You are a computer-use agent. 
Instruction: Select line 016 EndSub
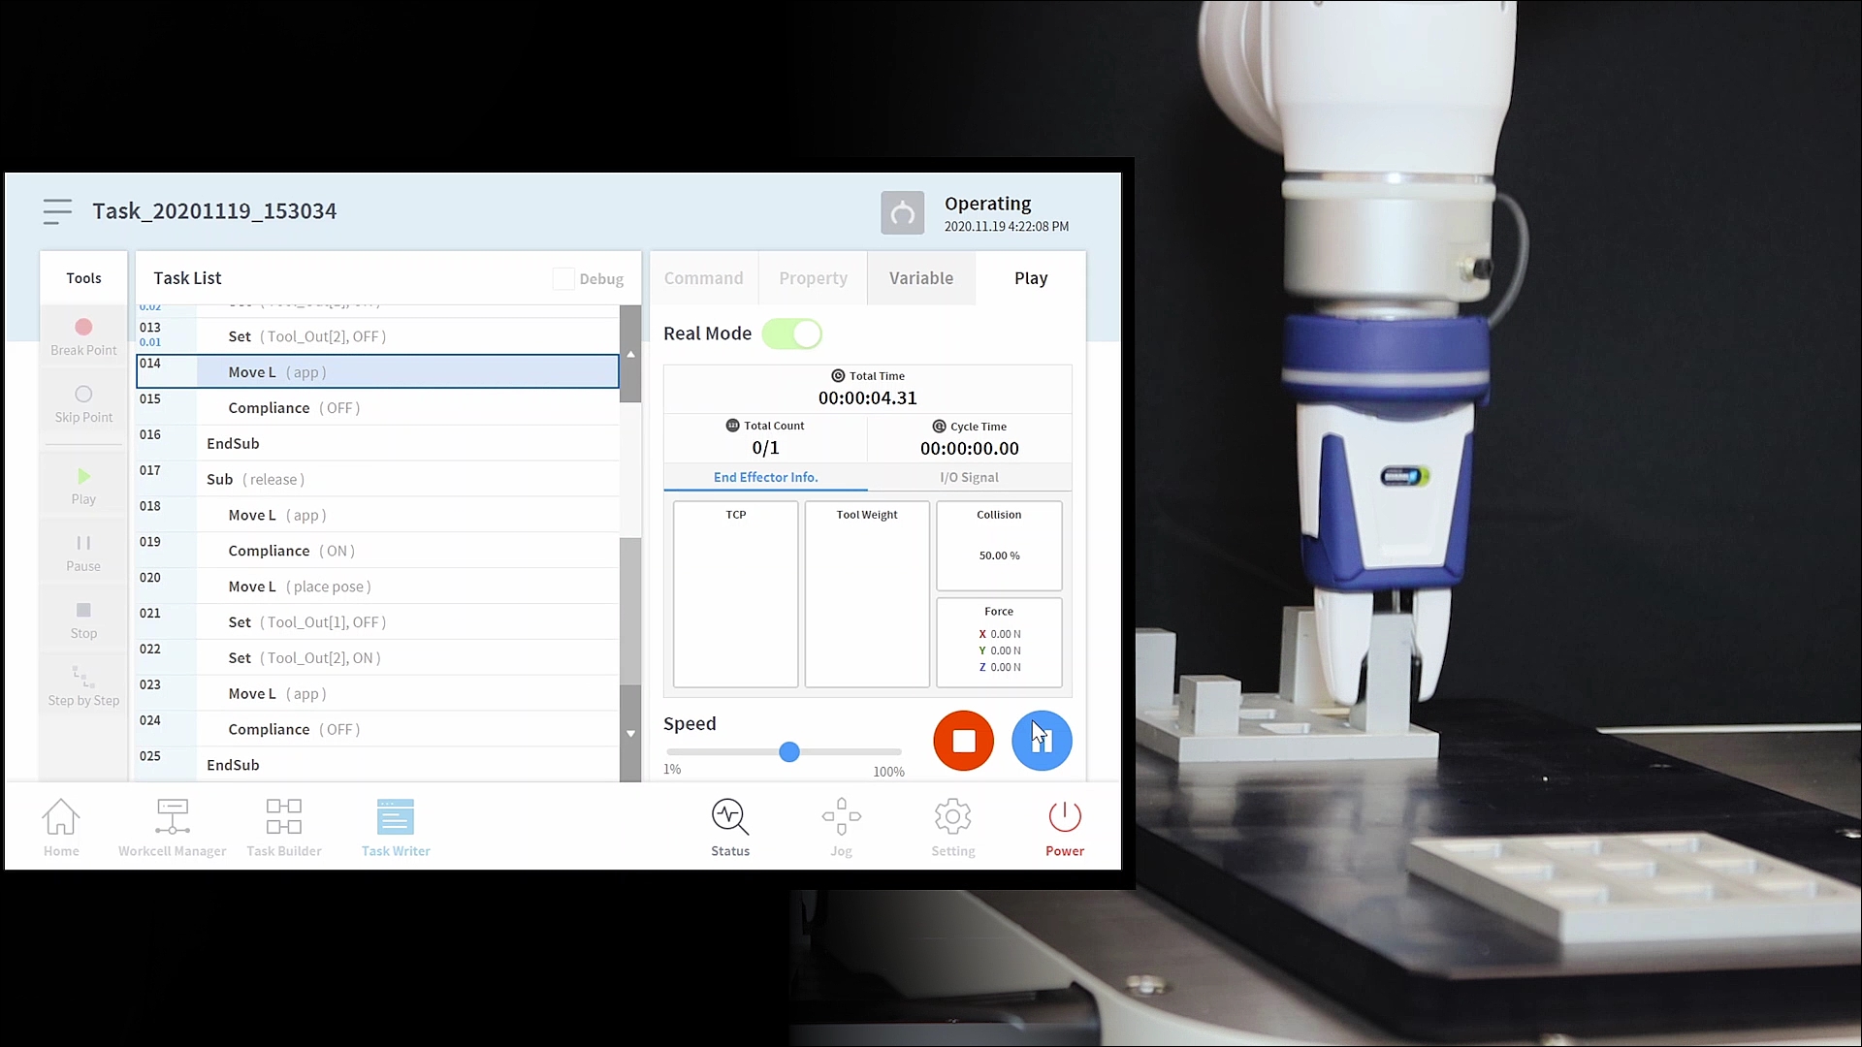(378, 444)
